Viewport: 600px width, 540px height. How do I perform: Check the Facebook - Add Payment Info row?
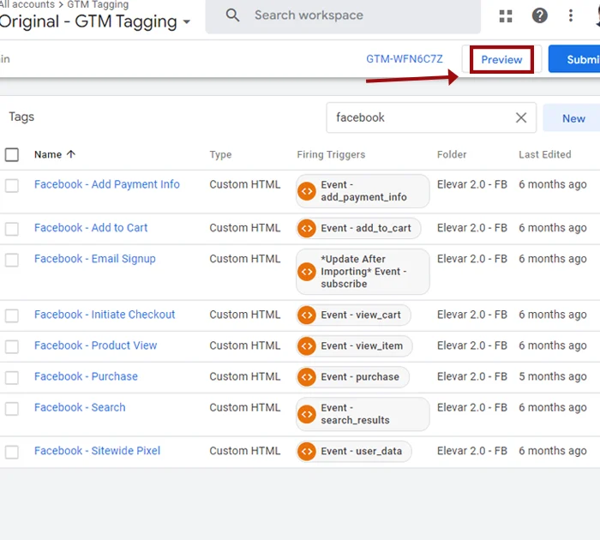[x=12, y=186]
